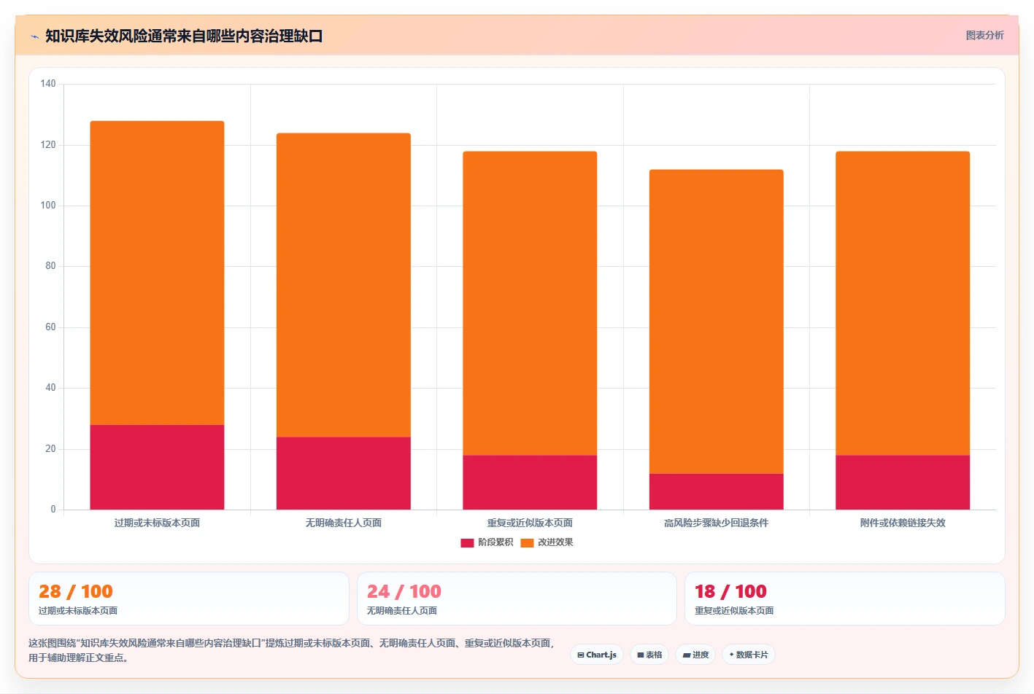The width and height of the screenshot is (1034, 694).
Task: Click the red bar segment for 过期或未标版本页面
Action: (x=157, y=467)
